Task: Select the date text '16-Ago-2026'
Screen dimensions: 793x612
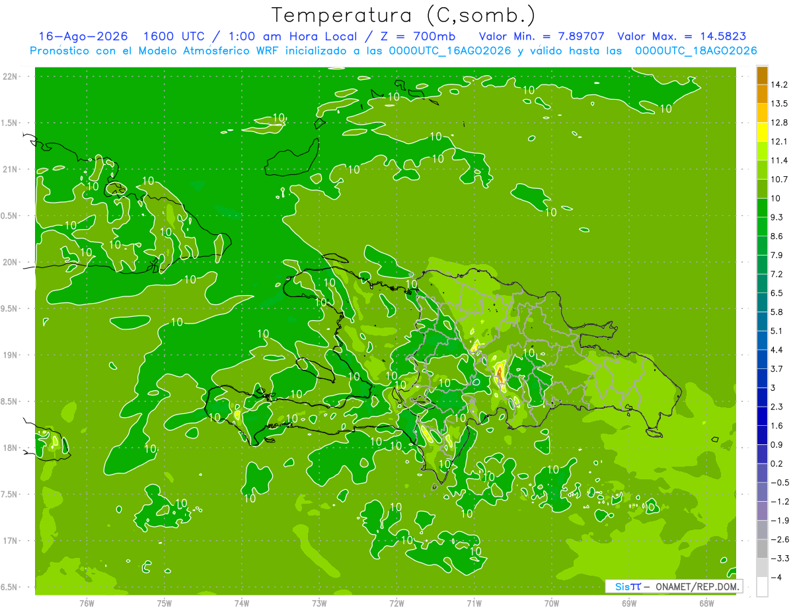Action: (x=83, y=36)
